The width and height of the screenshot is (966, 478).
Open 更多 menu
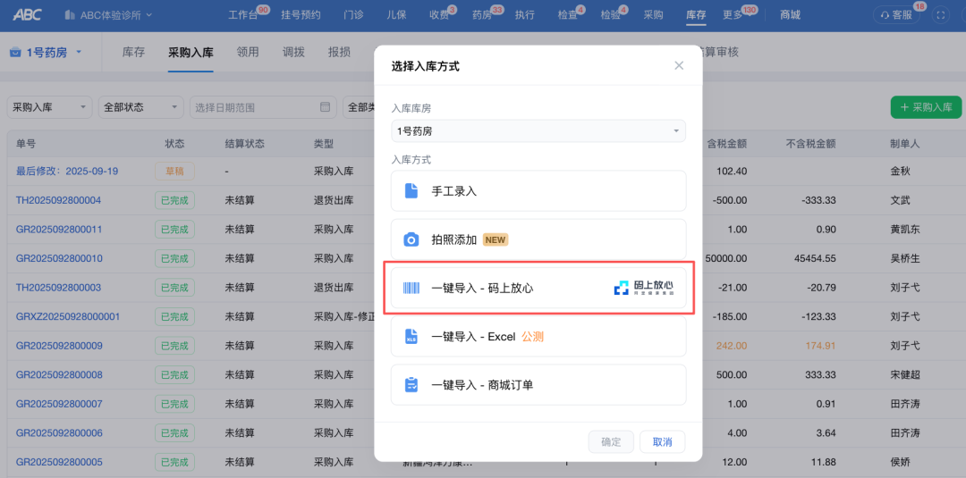(x=733, y=15)
